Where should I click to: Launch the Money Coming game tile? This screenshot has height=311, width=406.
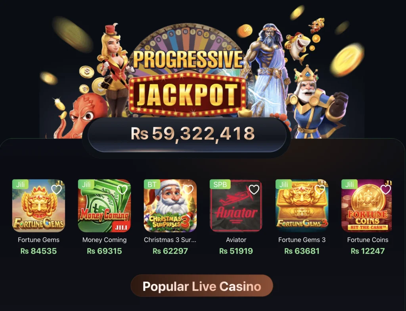[x=104, y=206]
